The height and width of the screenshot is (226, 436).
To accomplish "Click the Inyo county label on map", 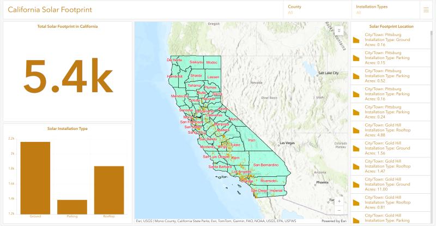I will [x=251, y=140].
